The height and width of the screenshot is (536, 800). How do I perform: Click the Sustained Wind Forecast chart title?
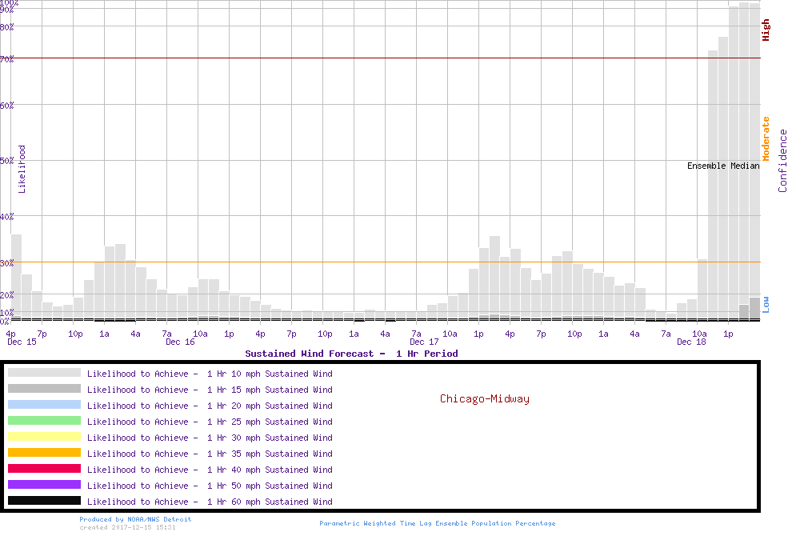click(x=351, y=353)
